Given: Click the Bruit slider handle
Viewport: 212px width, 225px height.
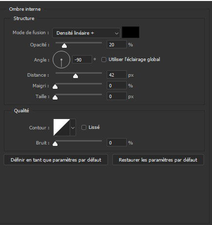Looking at the screenshot, I should pos(55,144).
